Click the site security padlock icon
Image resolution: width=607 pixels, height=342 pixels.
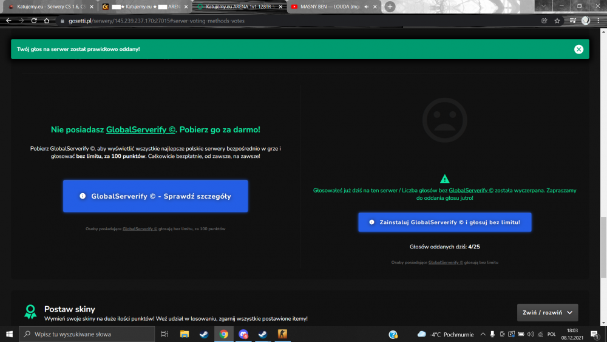click(62, 21)
